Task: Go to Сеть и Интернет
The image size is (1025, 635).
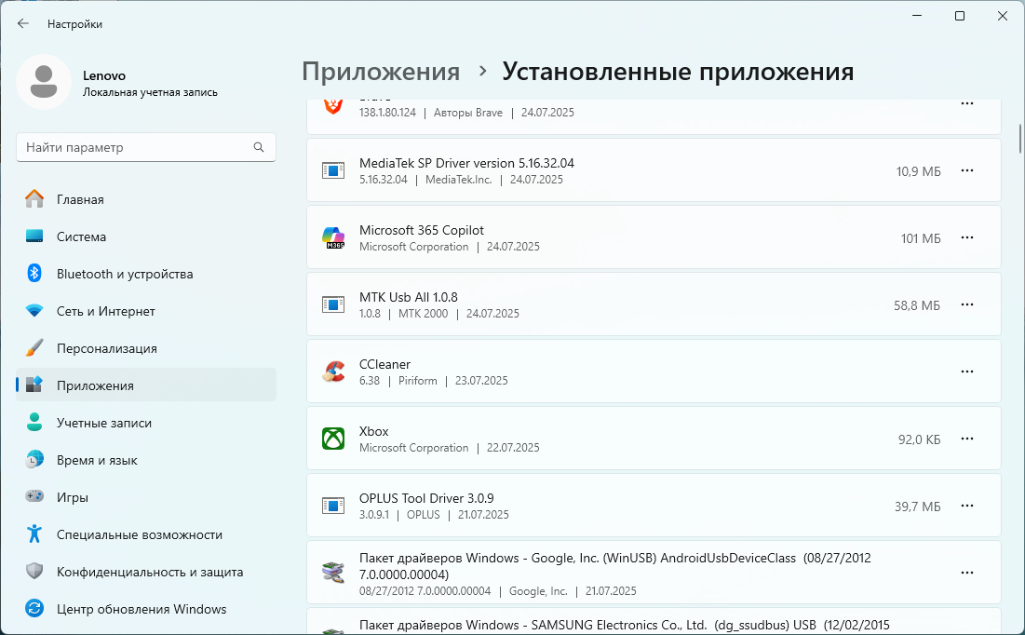Action: pos(146,311)
